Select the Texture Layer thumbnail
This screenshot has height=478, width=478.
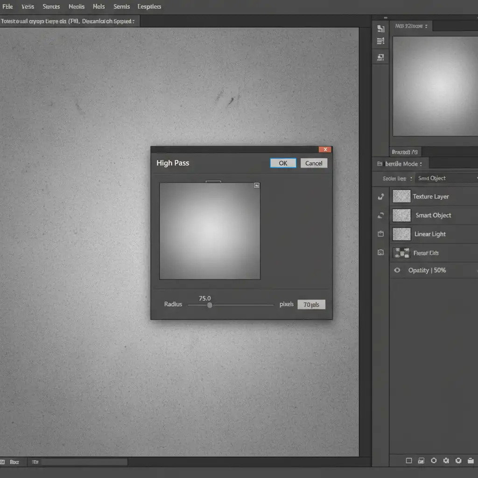point(401,197)
